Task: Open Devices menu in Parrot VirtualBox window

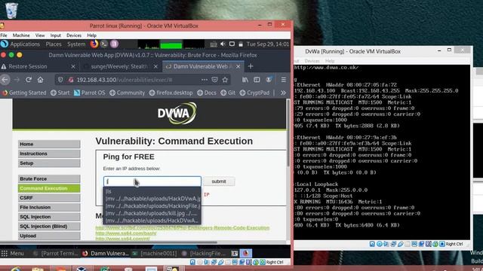Action: tap(74, 35)
